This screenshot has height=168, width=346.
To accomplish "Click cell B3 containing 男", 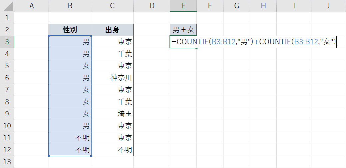I will (x=70, y=42).
